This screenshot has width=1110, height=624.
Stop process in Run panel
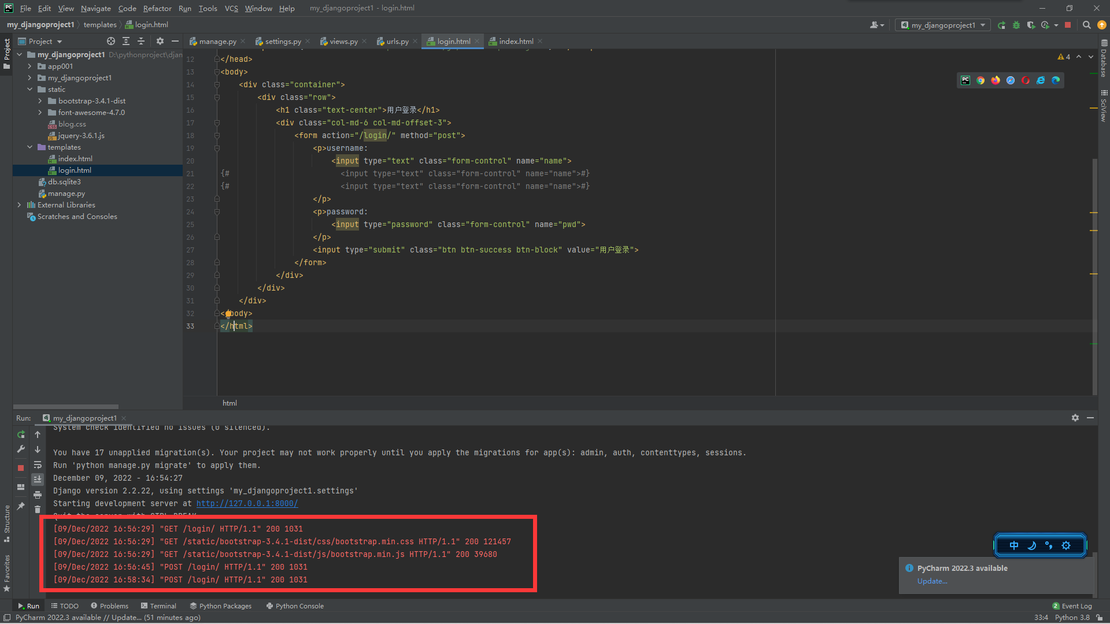click(21, 468)
